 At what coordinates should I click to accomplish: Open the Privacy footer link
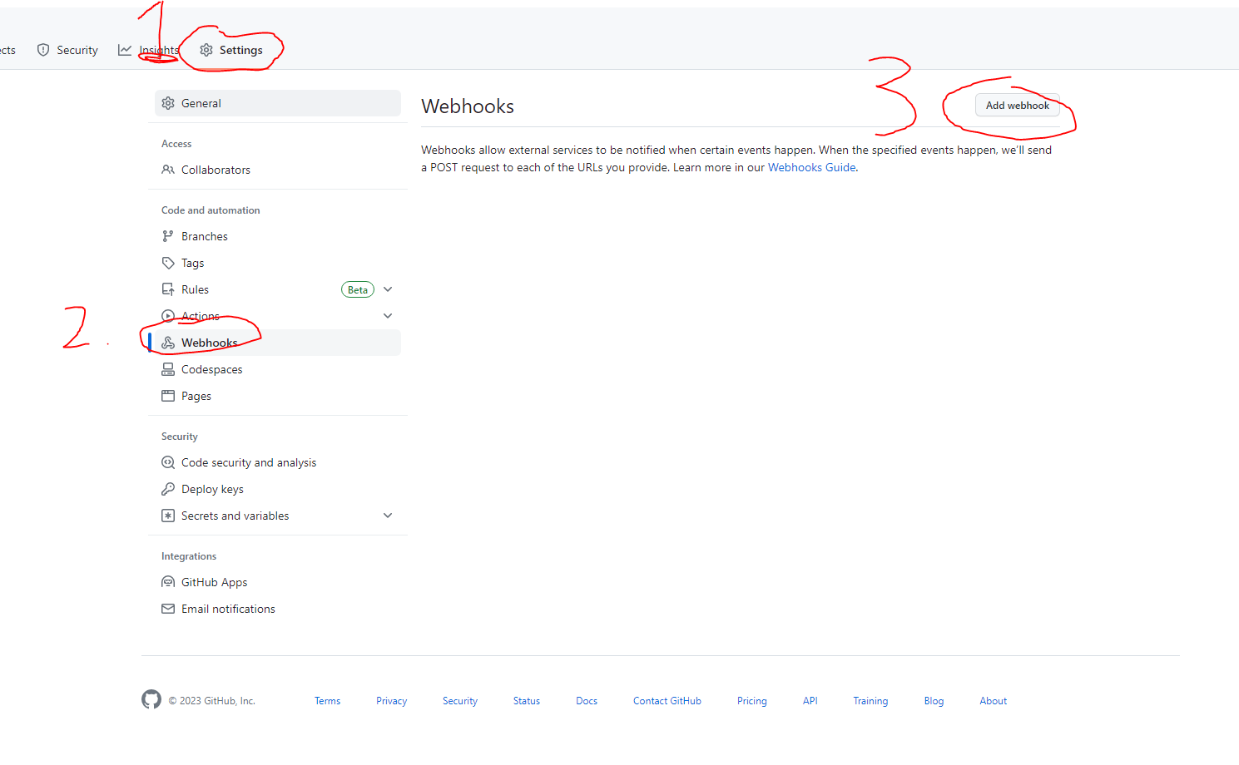[391, 701]
